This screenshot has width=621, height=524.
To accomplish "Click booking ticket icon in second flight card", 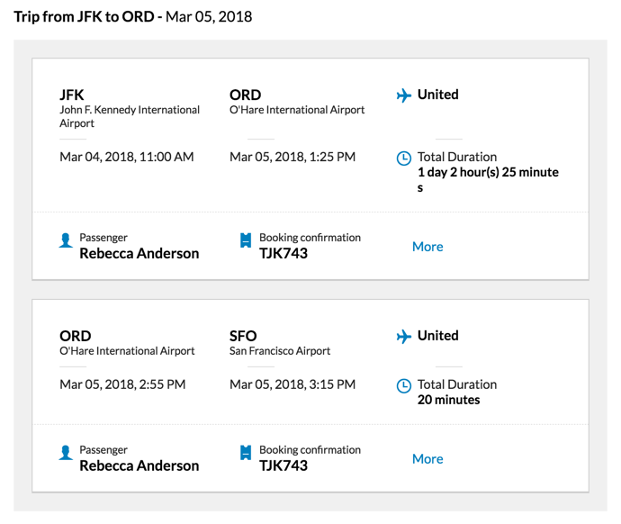I will [245, 454].
